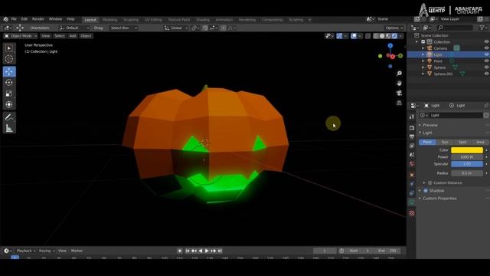Viewport: 490px width, 276px height.
Task: Toggle the Collection exclude checkbox in outliner
Action: [423, 41]
